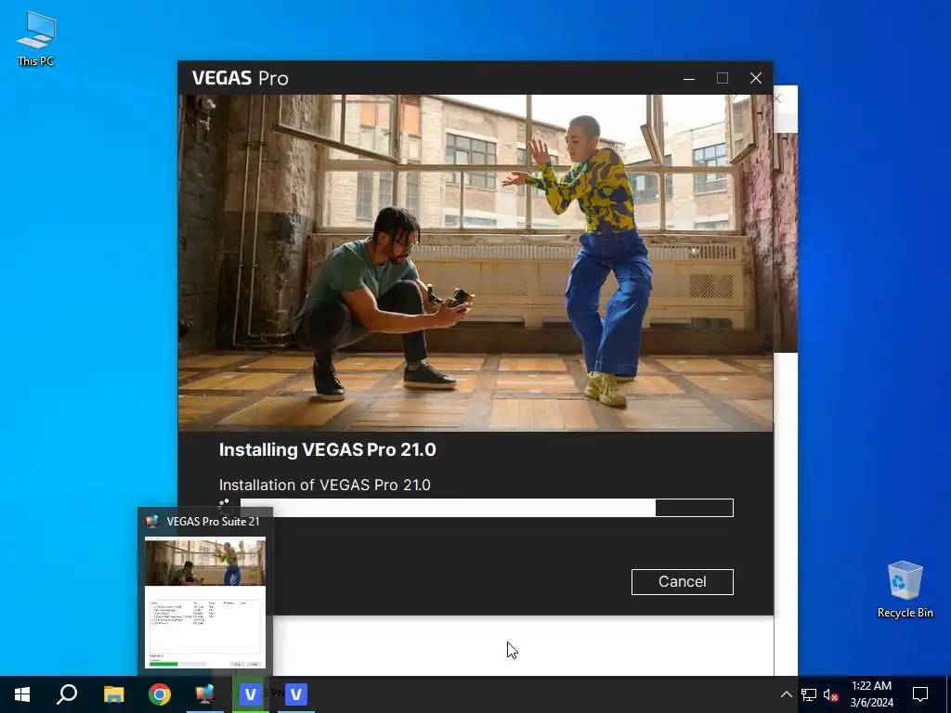951x713 pixels.
Task: Close the VEGAS Pro installer window
Action: (x=756, y=78)
